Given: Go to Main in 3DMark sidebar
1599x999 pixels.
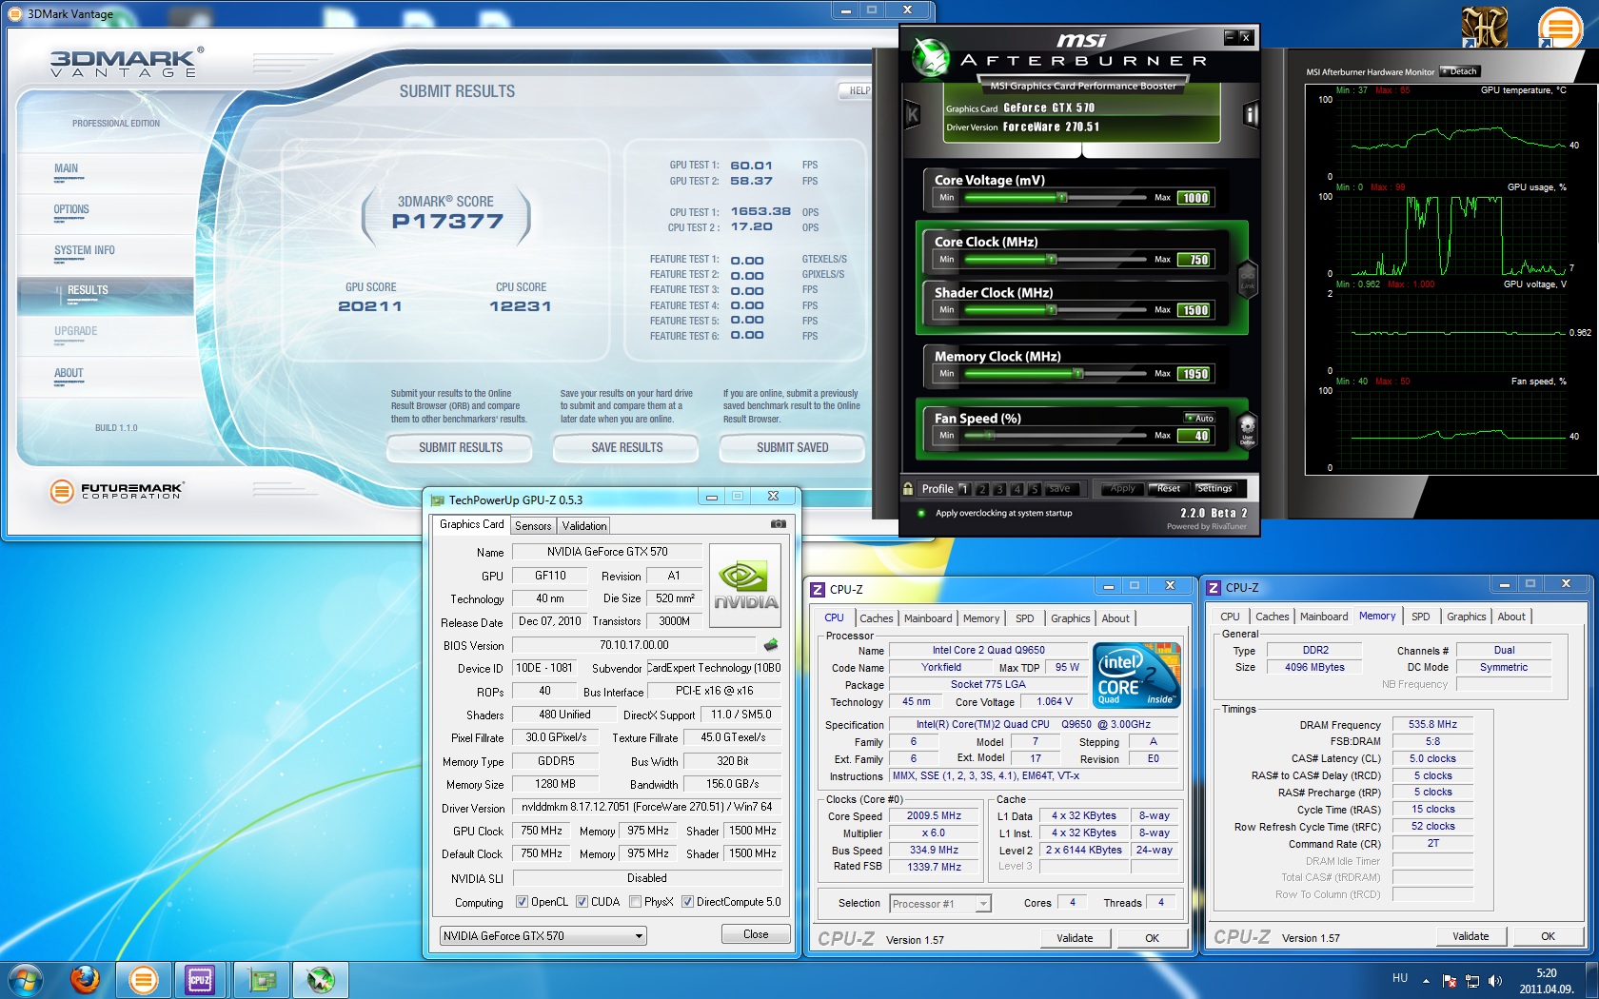Looking at the screenshot, I should click(66, 168).
